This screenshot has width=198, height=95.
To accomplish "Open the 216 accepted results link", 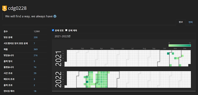I will (36, 55).
